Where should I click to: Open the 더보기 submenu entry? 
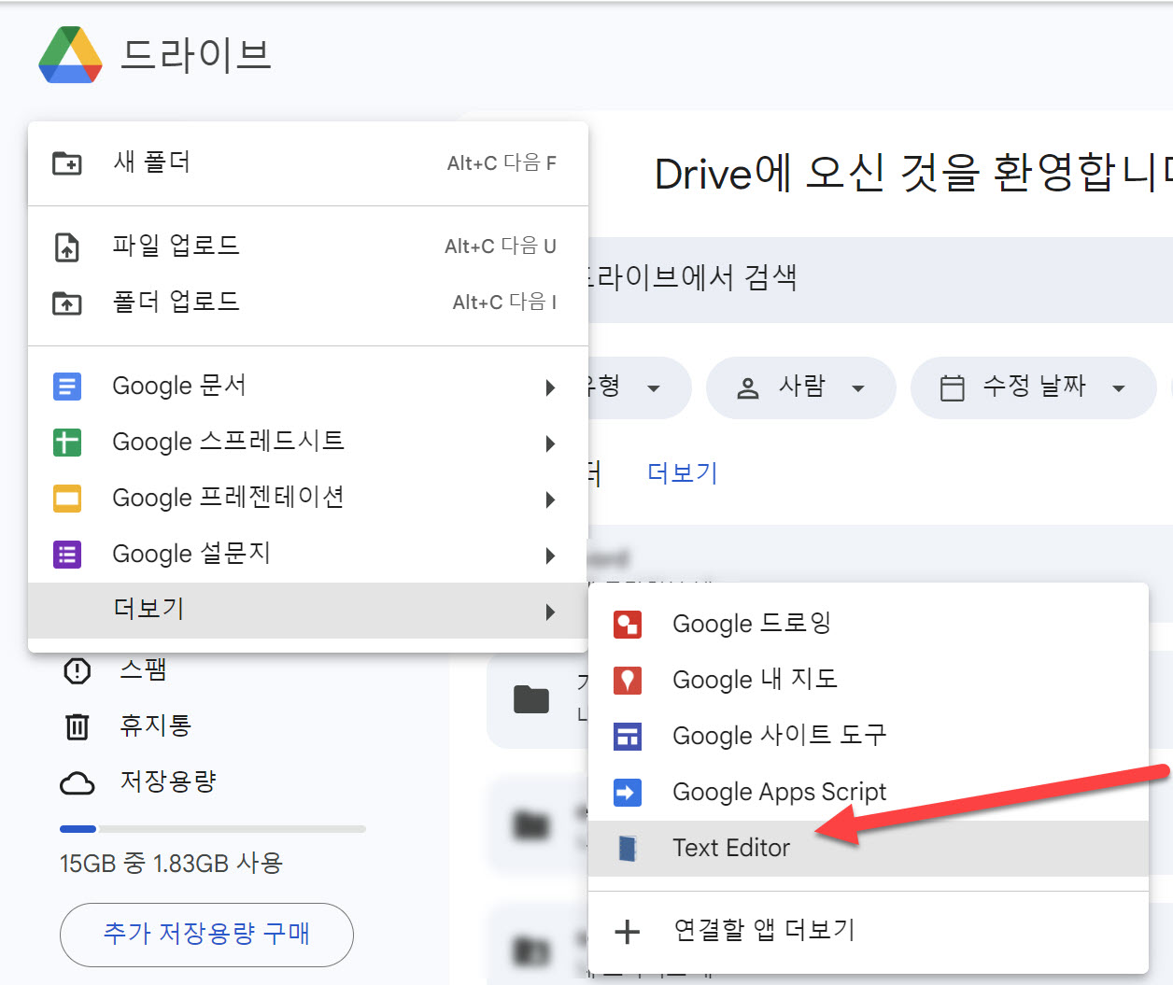click(308, 611)
